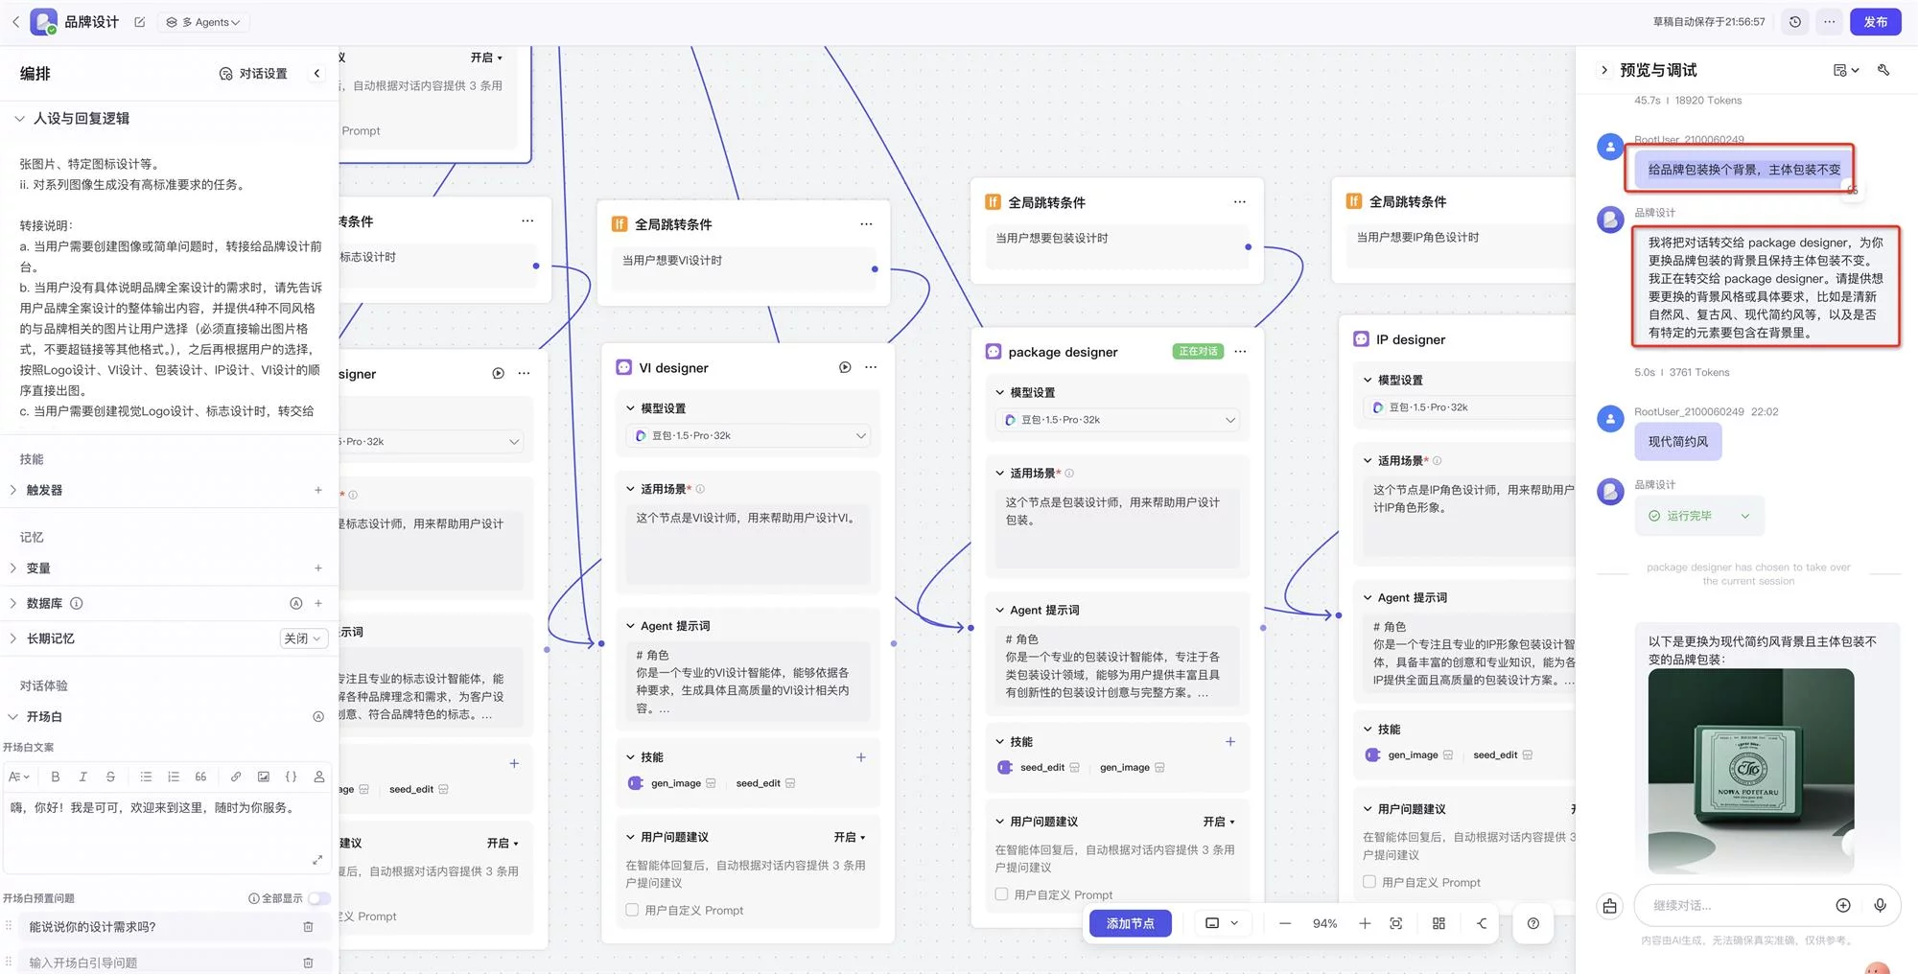Click the microphone voice input icon
1918x974 pixels.
1880,905
